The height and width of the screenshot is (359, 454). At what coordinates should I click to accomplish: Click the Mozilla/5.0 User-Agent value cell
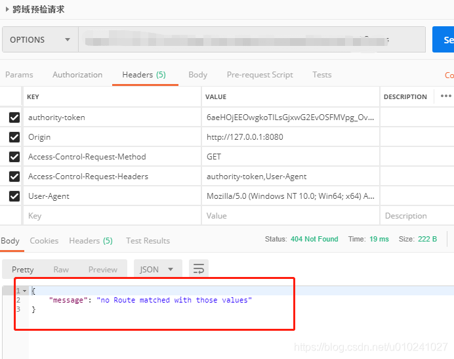tap(291, 196)
